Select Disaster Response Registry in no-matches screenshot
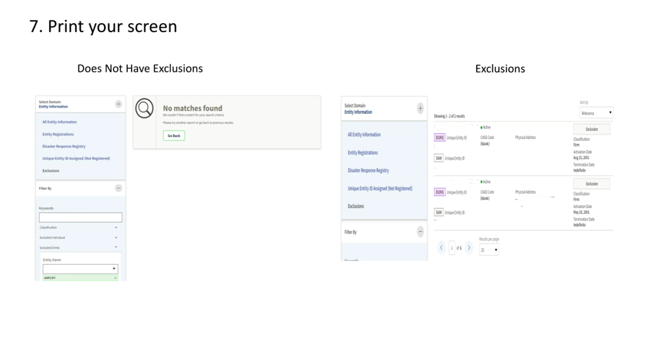 (64, 146)
